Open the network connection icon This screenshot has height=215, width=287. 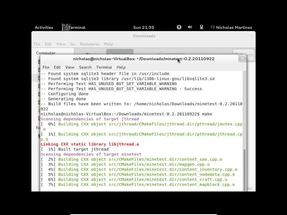(201, 27)
